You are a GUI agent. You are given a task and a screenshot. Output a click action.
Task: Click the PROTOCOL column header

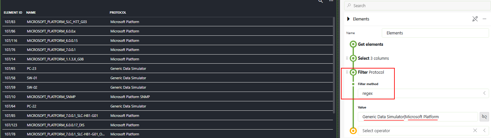coord(118,13)
